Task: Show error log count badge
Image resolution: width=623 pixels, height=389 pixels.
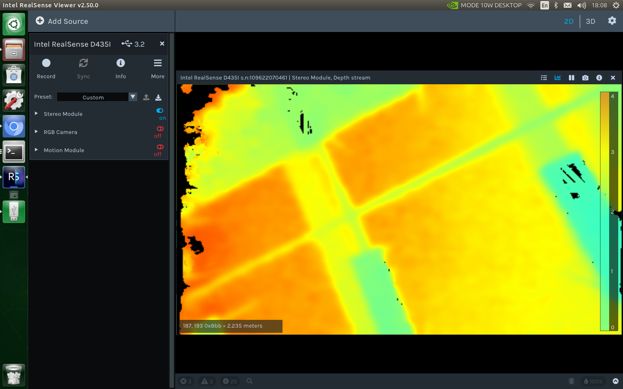Action: tap(186, 381)
